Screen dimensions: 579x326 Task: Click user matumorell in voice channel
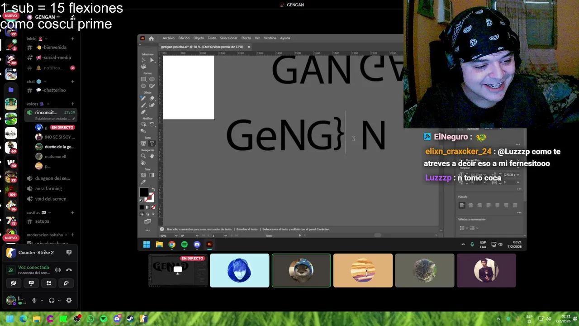[x=55, y=156]
